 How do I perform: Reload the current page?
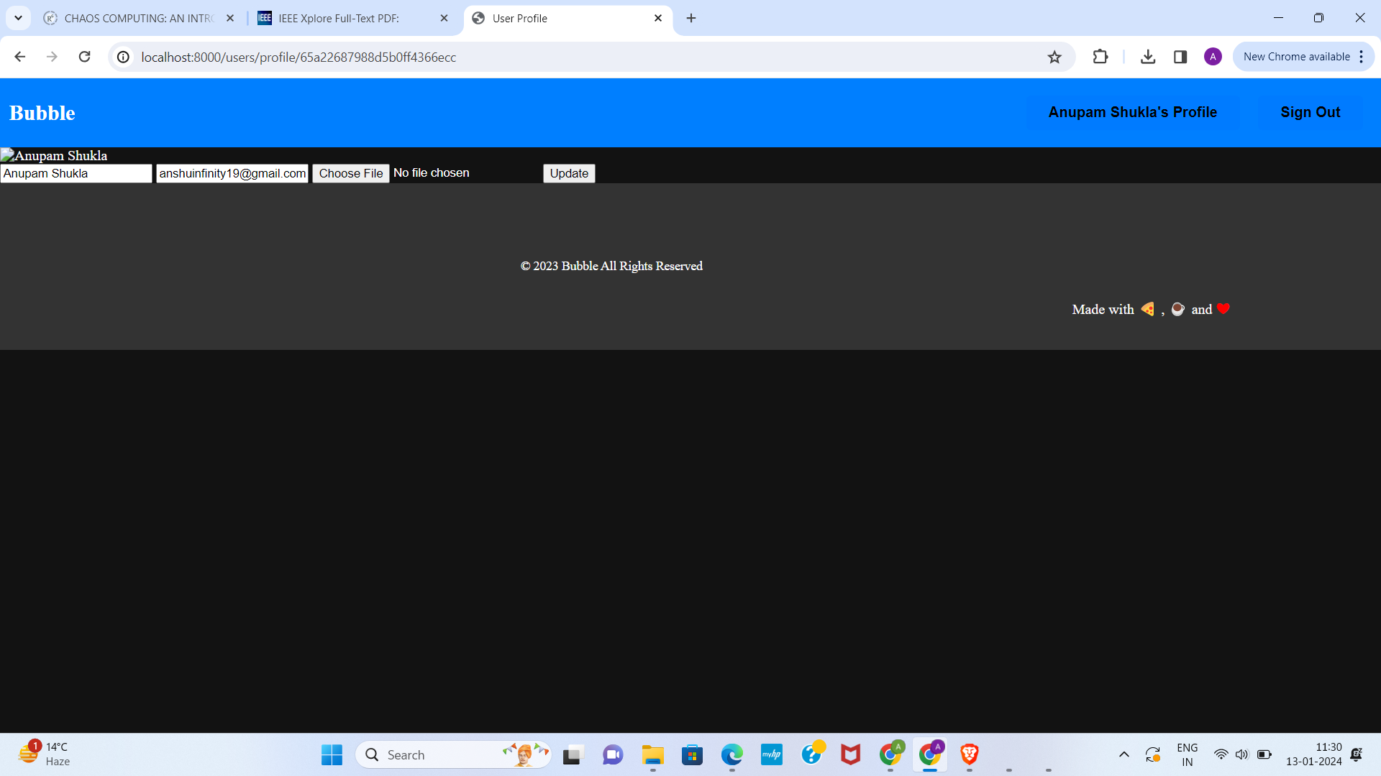coord(84,57)
